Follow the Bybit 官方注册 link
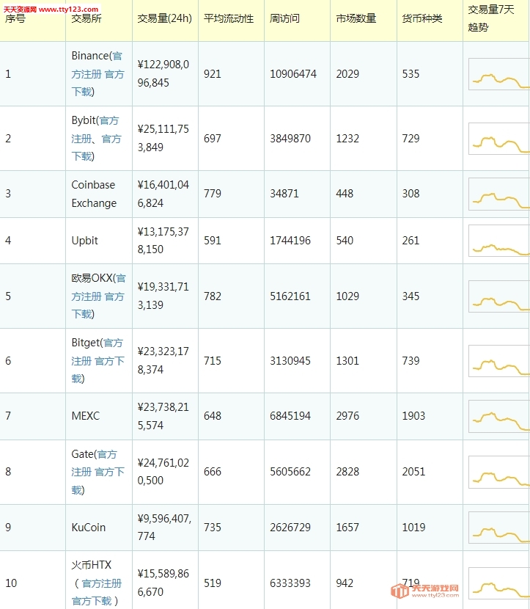This screenshot has height=609, width=530. click(108, 120)
